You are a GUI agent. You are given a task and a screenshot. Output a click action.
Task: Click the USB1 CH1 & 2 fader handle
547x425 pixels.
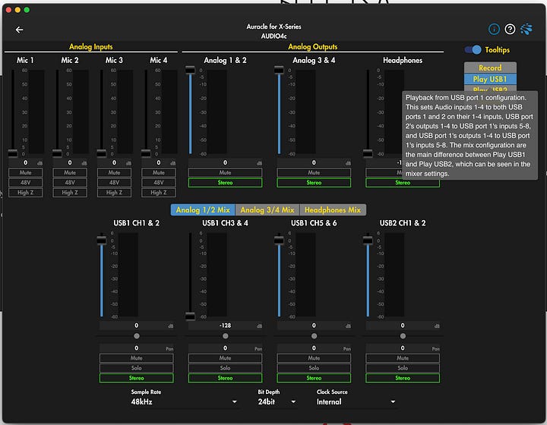point(102,240)
